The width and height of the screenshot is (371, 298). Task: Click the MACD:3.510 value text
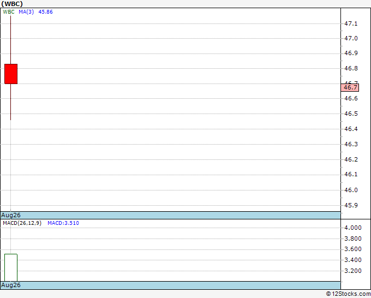pos(63,223)
